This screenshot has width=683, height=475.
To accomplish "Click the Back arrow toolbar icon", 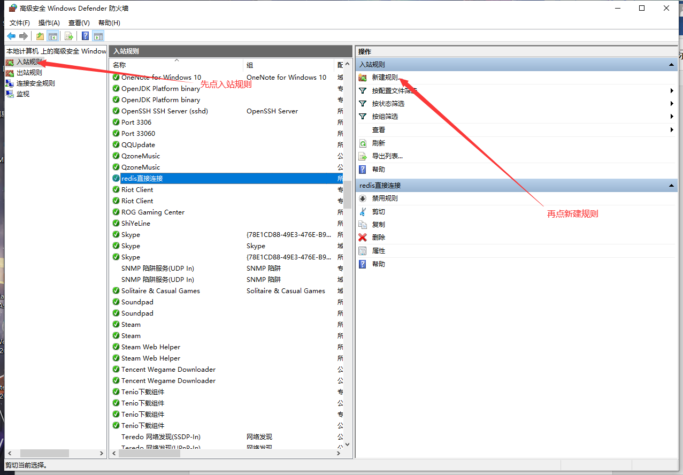I will tap(11, 36).
